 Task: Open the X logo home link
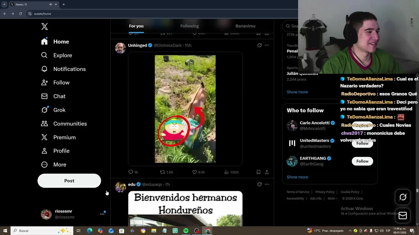45,27
